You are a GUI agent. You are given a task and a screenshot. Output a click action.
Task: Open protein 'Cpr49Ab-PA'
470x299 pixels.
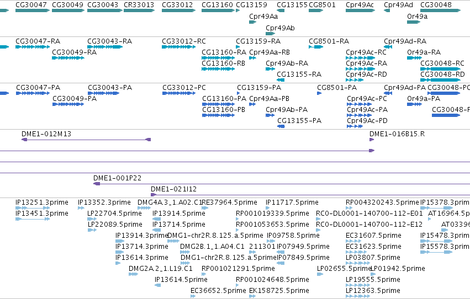point(287,110)
